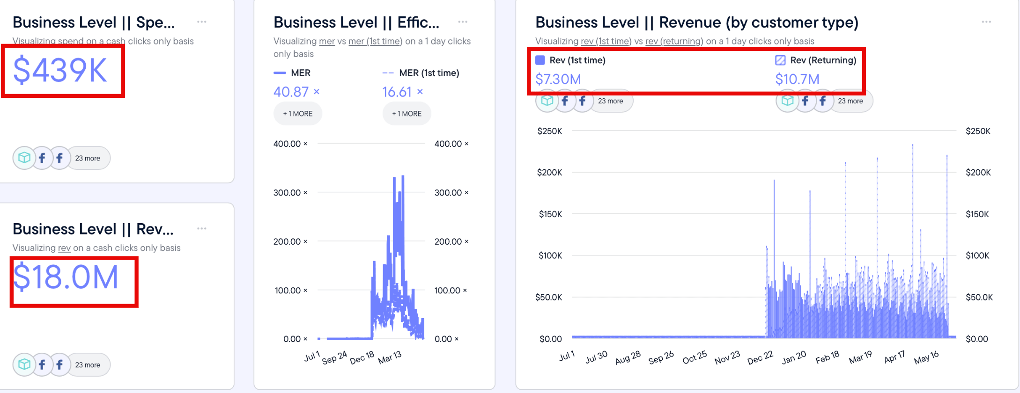Click 'rev (1st time)' link in Revenue subtitle

point(606,41)
